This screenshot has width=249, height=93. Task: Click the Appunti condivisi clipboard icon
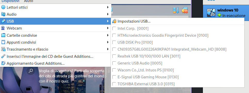click(x=3, y=42)
